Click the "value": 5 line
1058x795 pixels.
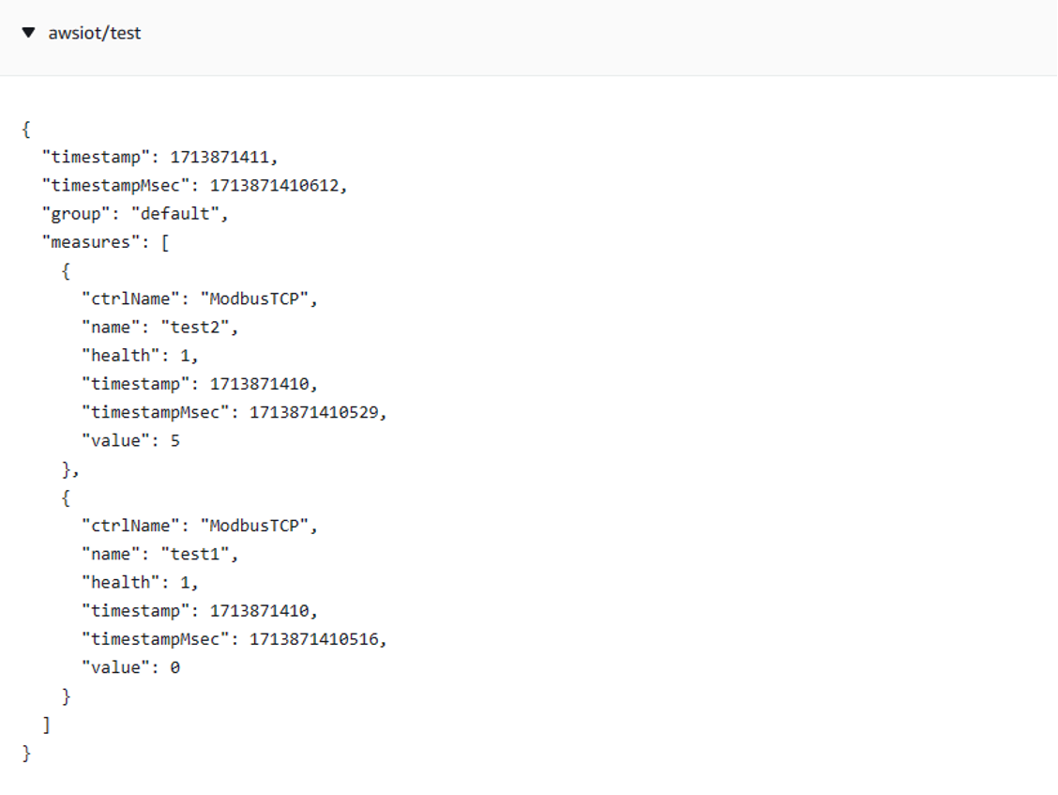coord(131,440)
